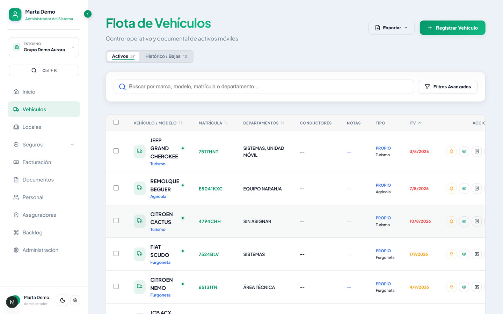The width and height of the screenshot is (503, 314).
Task: Click the green user avatar icon
Action: coord(15,15)
